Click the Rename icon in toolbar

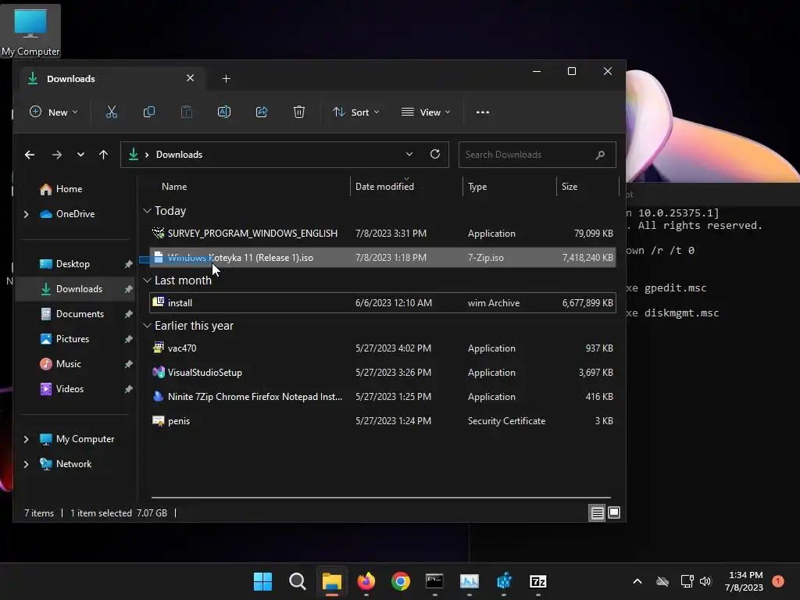click(x=224, y=112)
